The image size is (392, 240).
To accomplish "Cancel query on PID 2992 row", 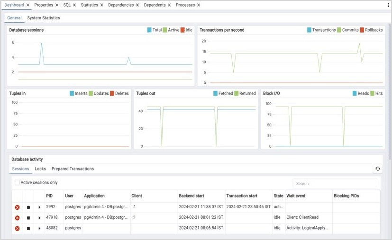I will pyautogui.click(x=28, y=207).
